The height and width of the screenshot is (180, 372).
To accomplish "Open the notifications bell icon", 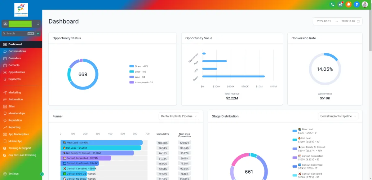I will 349,4.
